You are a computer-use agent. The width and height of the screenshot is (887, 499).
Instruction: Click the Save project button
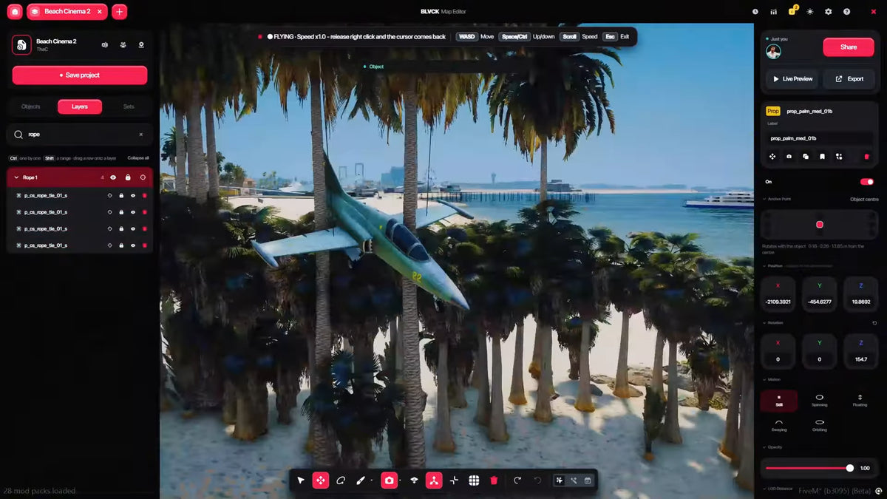point(80,75)
